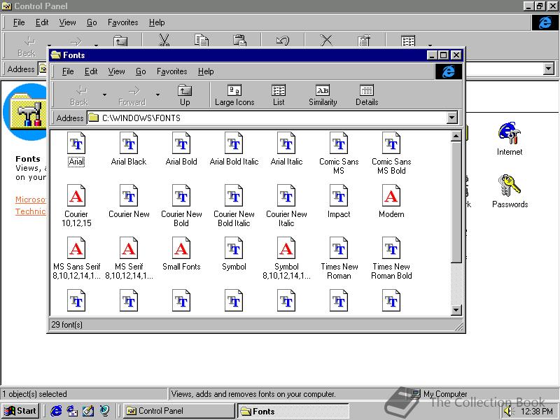Click Paste icon in Control Panel toolbar
The image size is (560, 420).
pos(239,41)
